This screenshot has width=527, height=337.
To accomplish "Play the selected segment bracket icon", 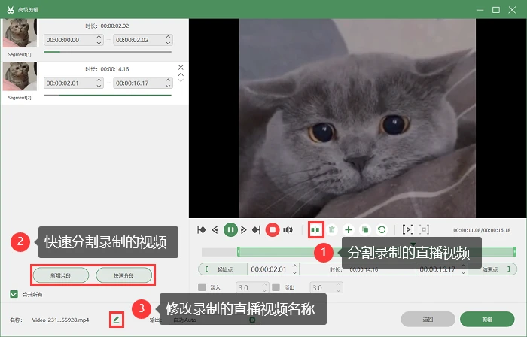I will point(408,230).
